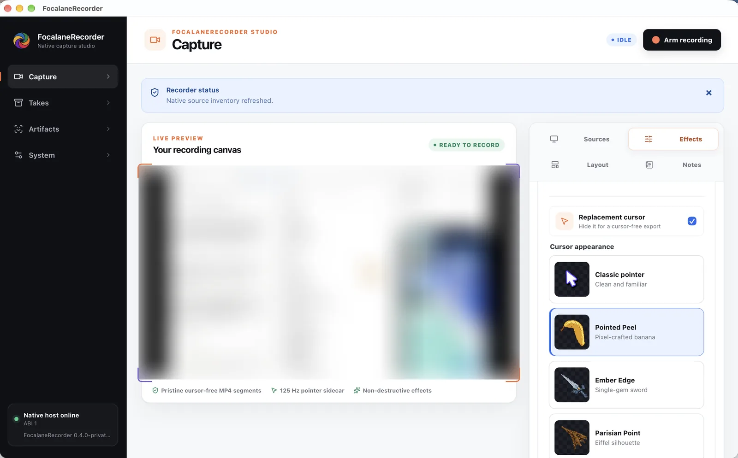Click the orange camera icon beside Capture heading
Image resolution: width=738 pixels, height=458 pixels.
[155, 40]
